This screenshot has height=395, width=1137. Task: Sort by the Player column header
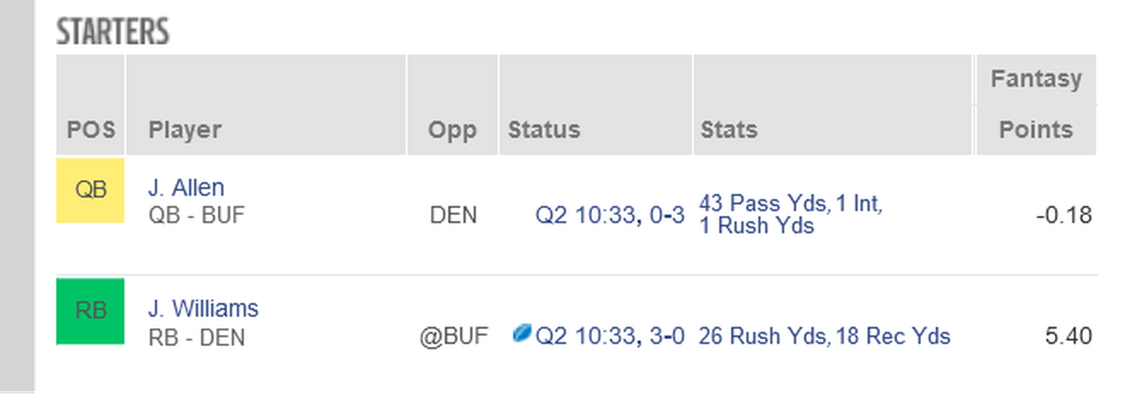[185, 130]
